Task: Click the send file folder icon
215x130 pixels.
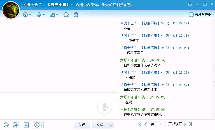Action: coord(52,15)
